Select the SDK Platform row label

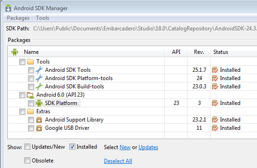[x=61, y=103]
